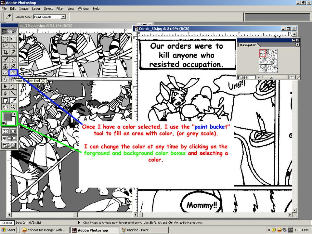Click the Navigator zoom in button
The height and width of the screenshot is (234, 312).
pos(292,77)
